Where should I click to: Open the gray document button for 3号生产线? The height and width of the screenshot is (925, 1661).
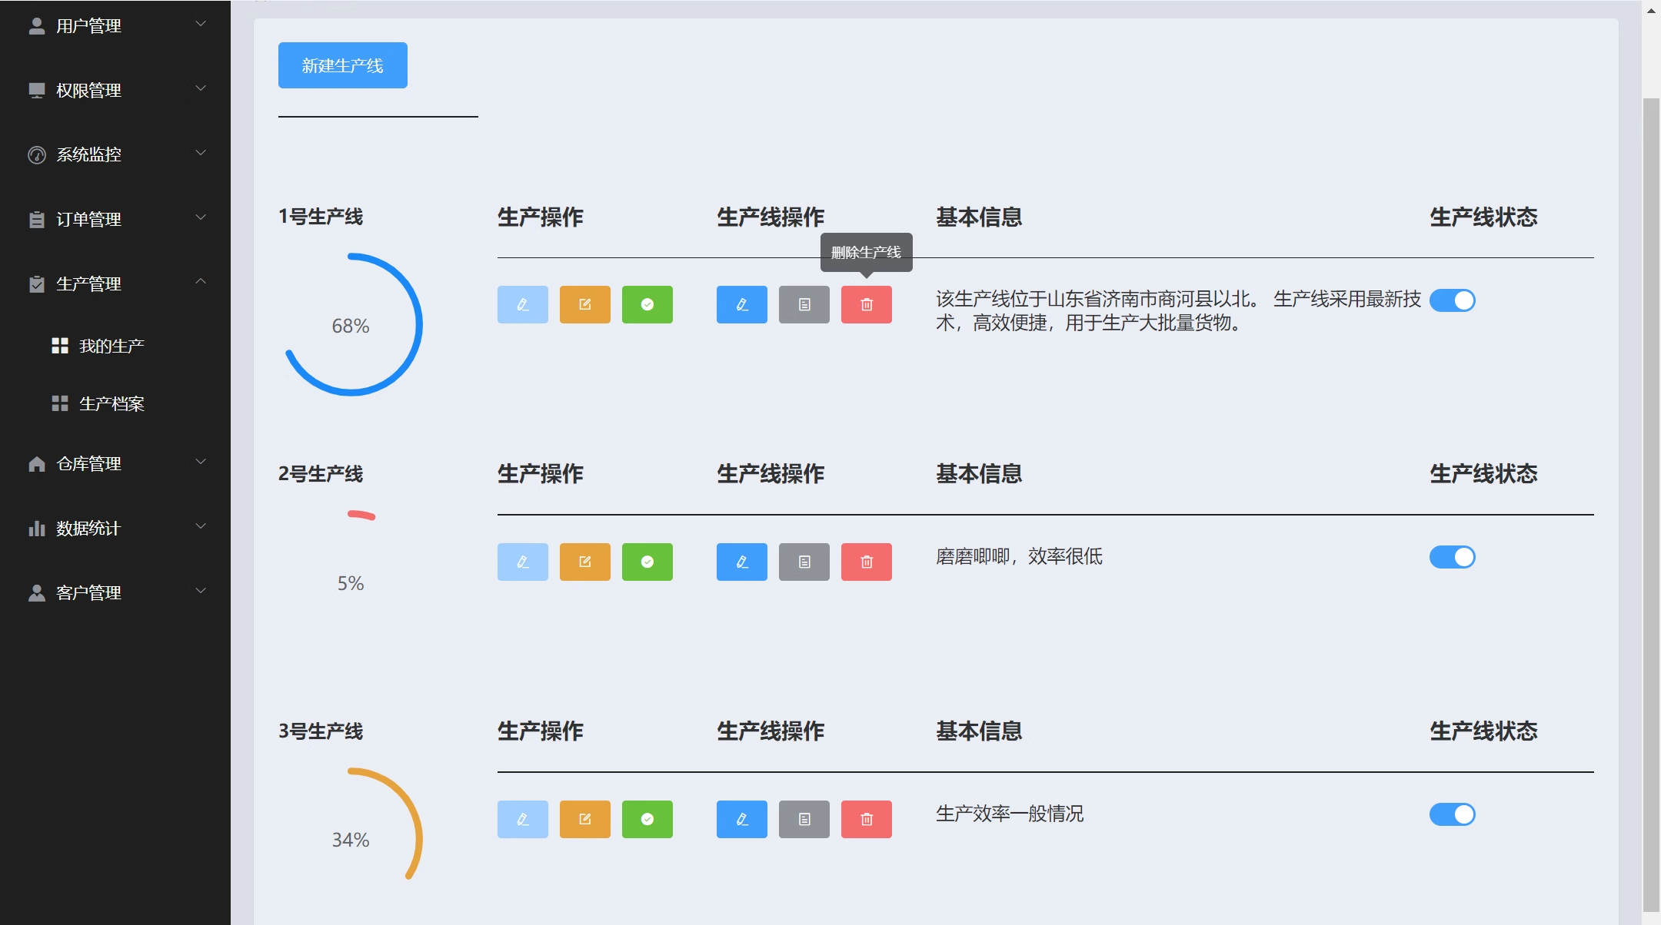tap(804, 819)
